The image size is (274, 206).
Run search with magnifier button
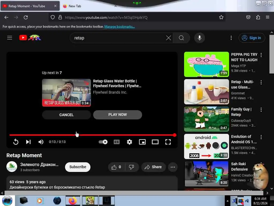181,38
